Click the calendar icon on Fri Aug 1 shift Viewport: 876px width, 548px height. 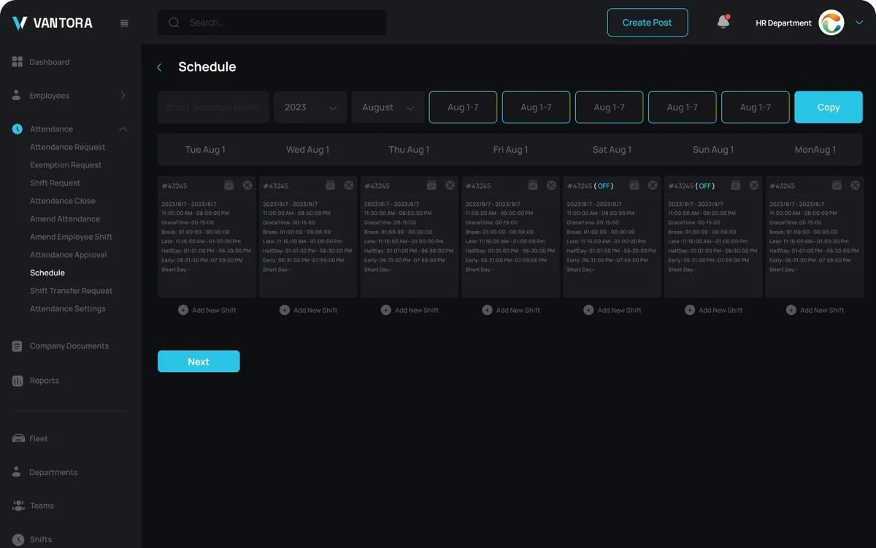tap(533, 186)
